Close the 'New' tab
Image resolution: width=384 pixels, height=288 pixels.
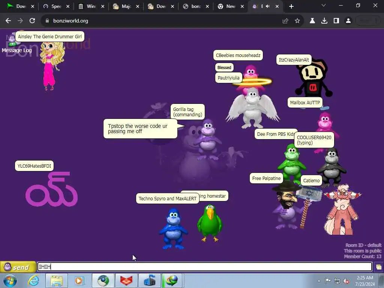242,7
